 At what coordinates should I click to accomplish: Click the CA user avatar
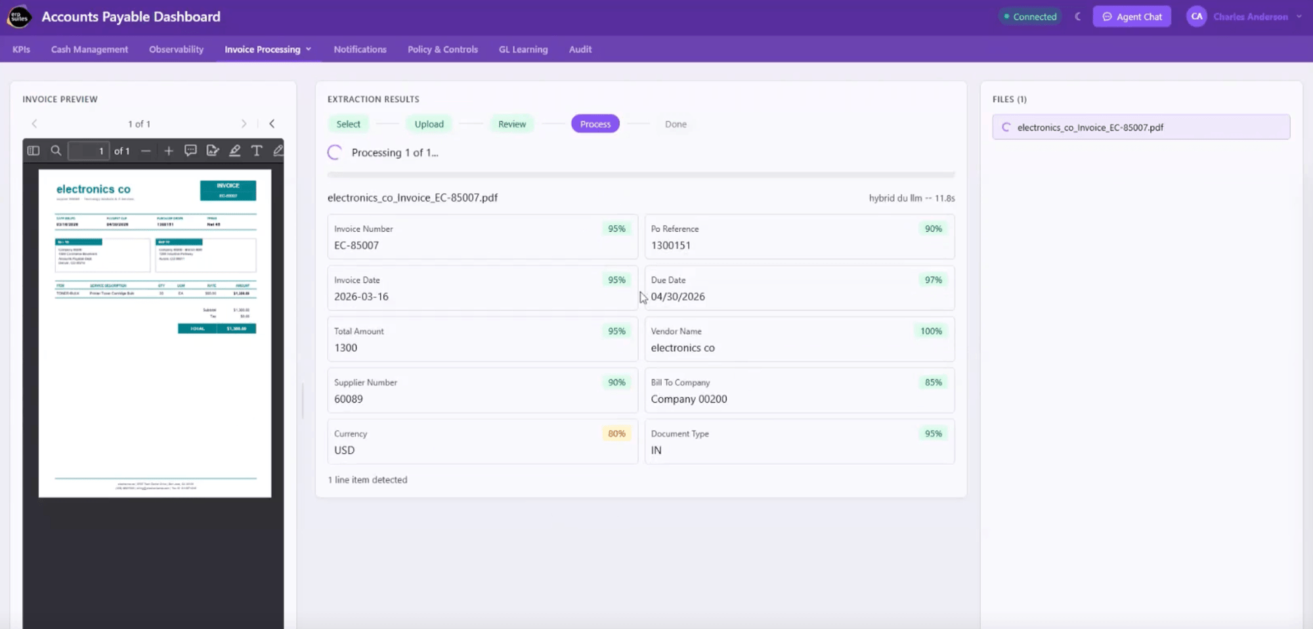click(x=1197, y=16)
